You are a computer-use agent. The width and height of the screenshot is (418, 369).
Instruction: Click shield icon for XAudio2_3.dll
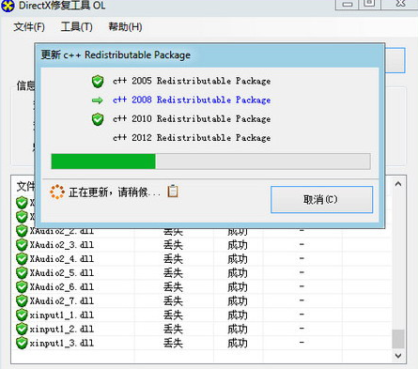(x=22, y=245)
